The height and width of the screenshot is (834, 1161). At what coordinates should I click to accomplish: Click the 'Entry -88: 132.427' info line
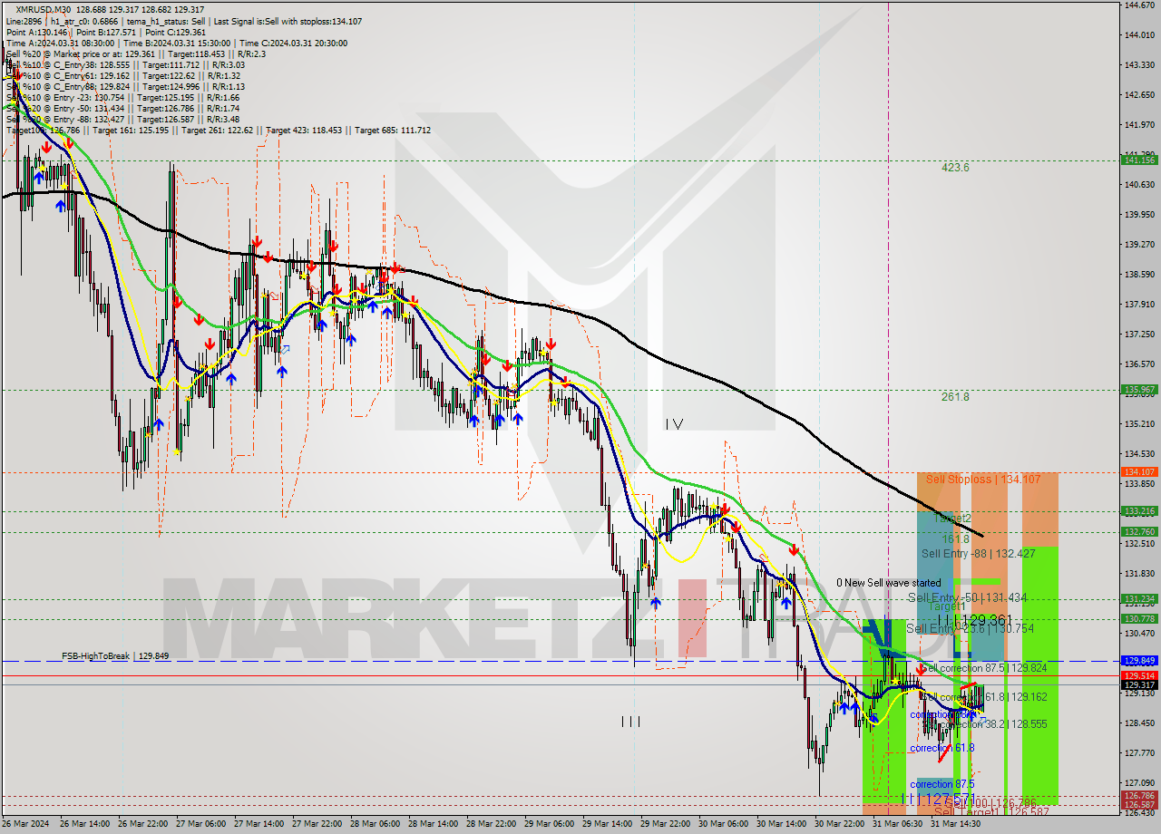coord(122,119)
